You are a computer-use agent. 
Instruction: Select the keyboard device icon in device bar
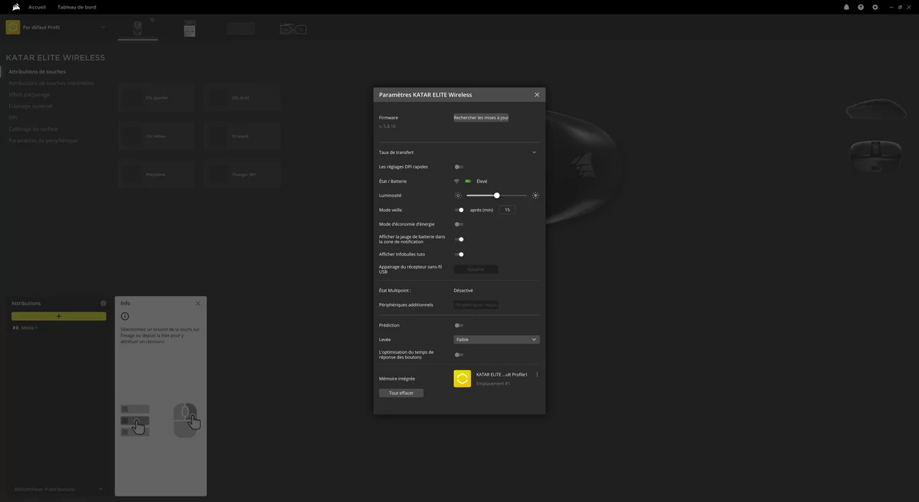coord(240,28)
